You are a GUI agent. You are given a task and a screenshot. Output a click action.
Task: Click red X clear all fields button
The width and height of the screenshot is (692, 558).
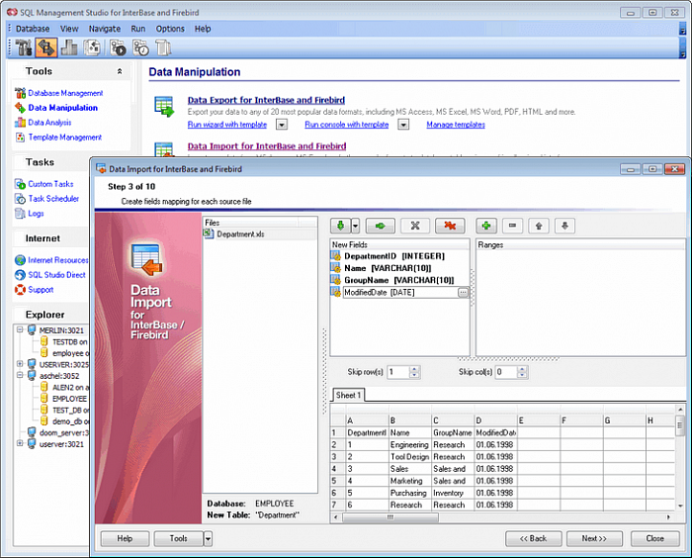450,226
